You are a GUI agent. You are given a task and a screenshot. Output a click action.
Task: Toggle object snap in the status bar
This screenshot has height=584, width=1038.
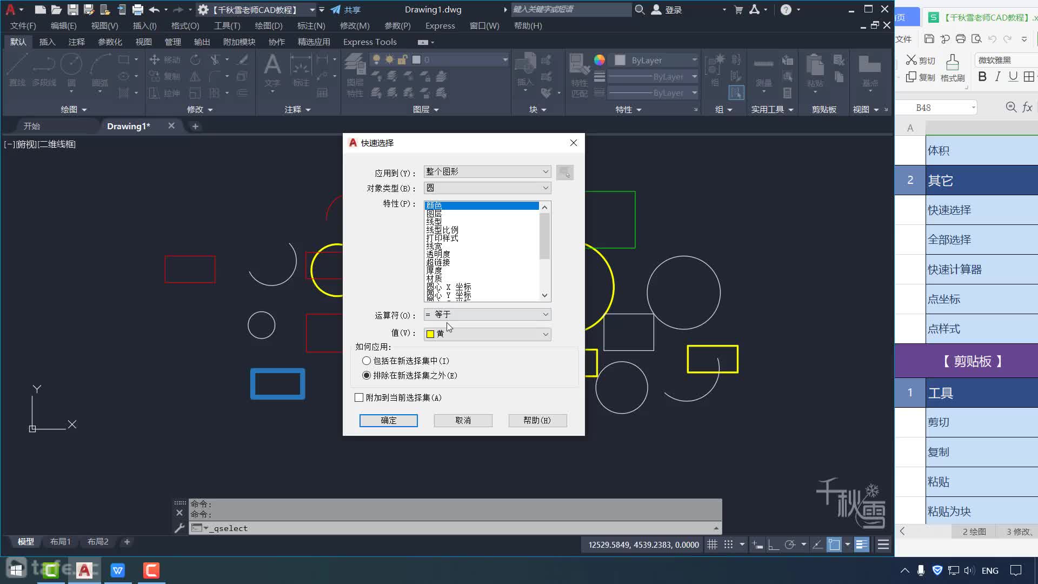pos(834,545)
